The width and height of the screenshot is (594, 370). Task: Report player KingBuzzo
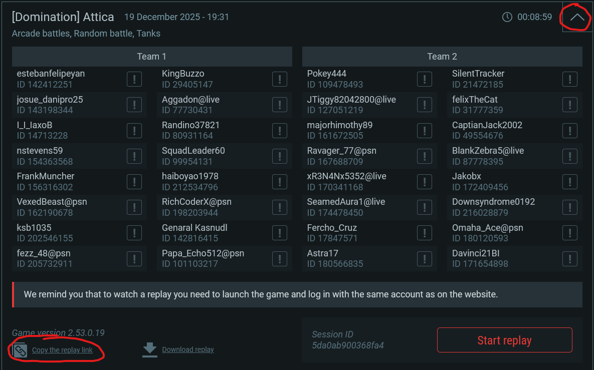point(279,79)
